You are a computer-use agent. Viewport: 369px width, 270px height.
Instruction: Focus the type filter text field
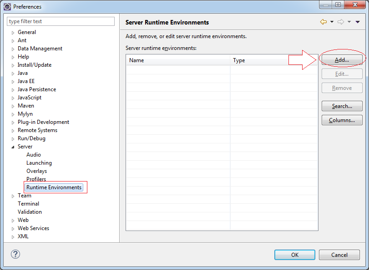61,21
